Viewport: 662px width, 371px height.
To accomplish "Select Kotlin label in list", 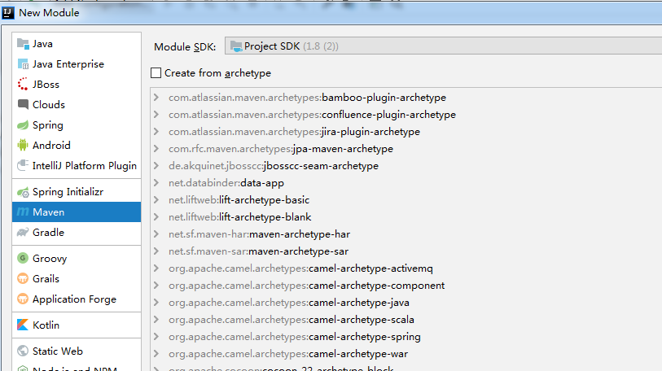I will (x=46, y=325).
